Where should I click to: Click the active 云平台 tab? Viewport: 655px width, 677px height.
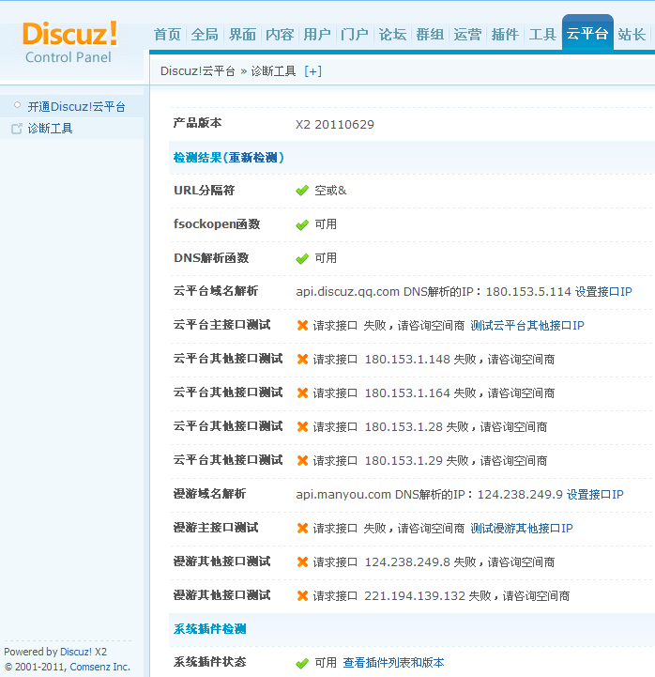tap(587, 33)
